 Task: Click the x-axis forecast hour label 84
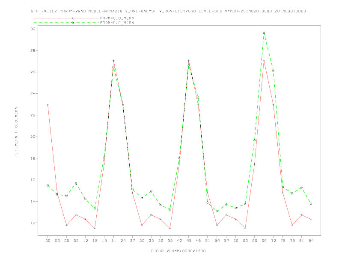coord(311,241)
